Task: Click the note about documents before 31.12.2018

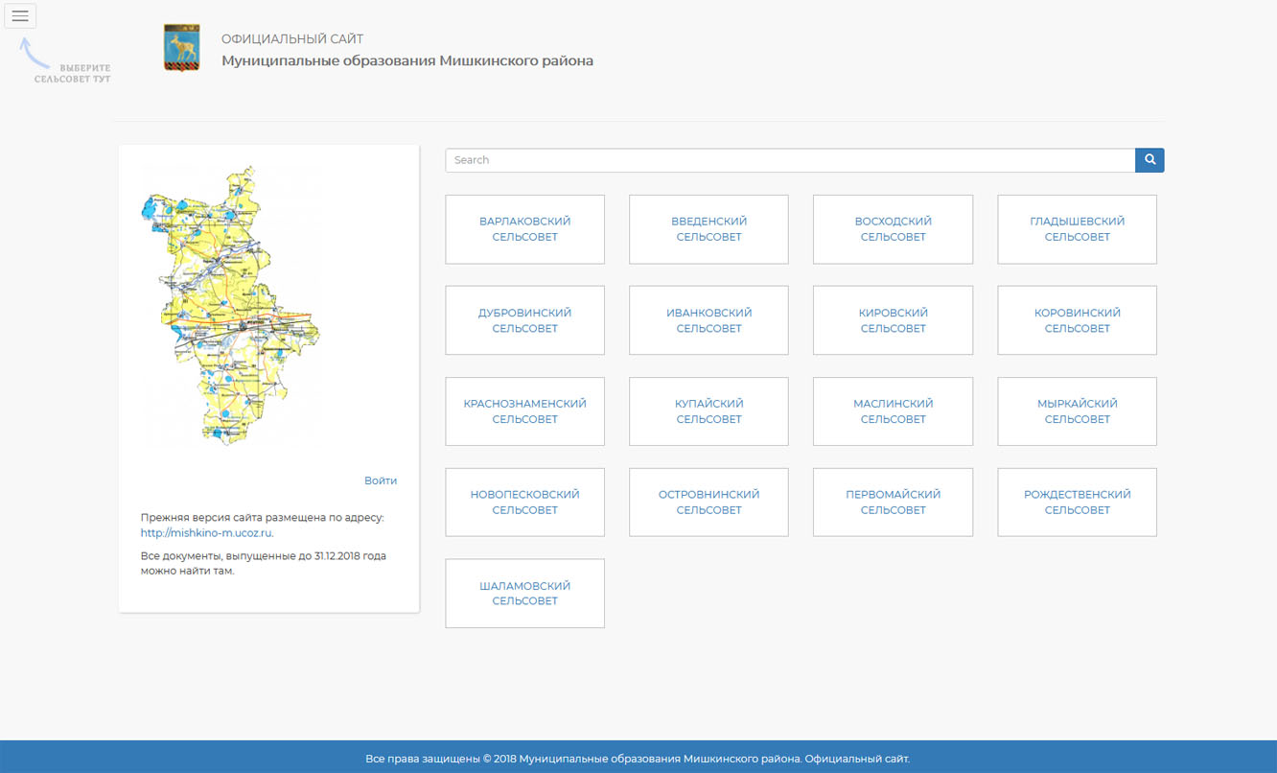Action: coord(264,563)
